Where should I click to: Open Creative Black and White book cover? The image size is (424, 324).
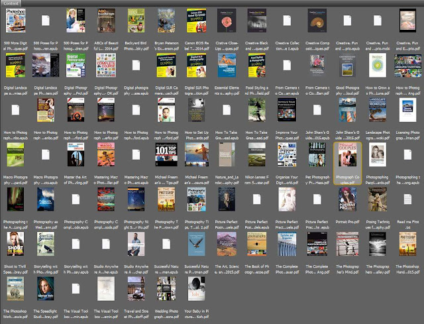257,21
